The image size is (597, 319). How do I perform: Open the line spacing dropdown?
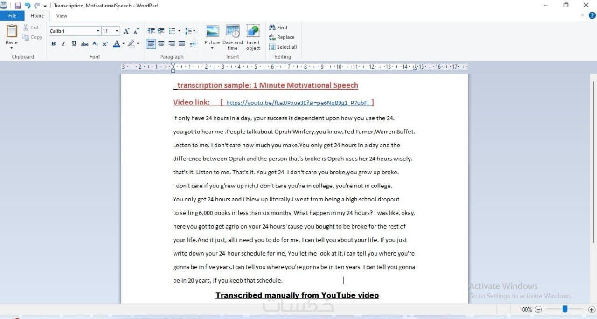(190, 31)
